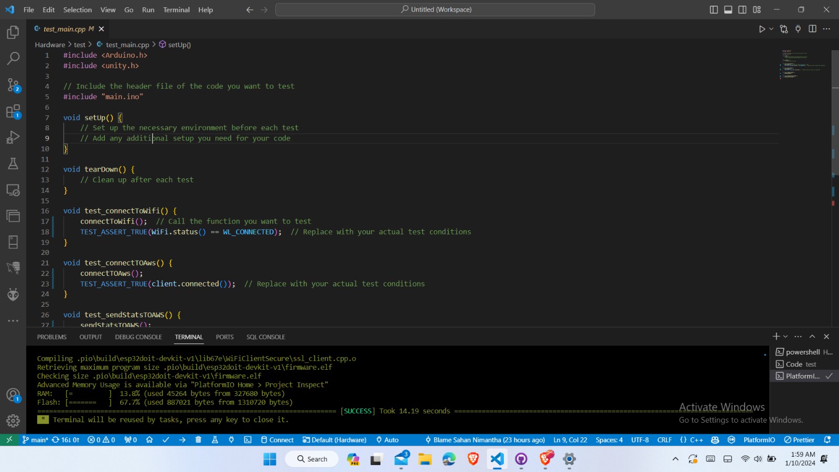Click the notifications bell in status bar
The height and width of the screenshot is (472, 839).
[x=827, y=440]
